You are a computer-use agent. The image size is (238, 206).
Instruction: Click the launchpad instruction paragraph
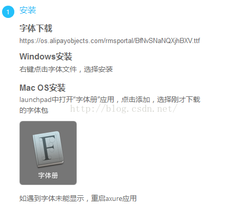tap(110, 105)
